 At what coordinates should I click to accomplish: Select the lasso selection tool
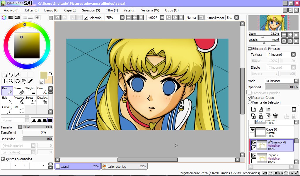click(x=11, y=75)
